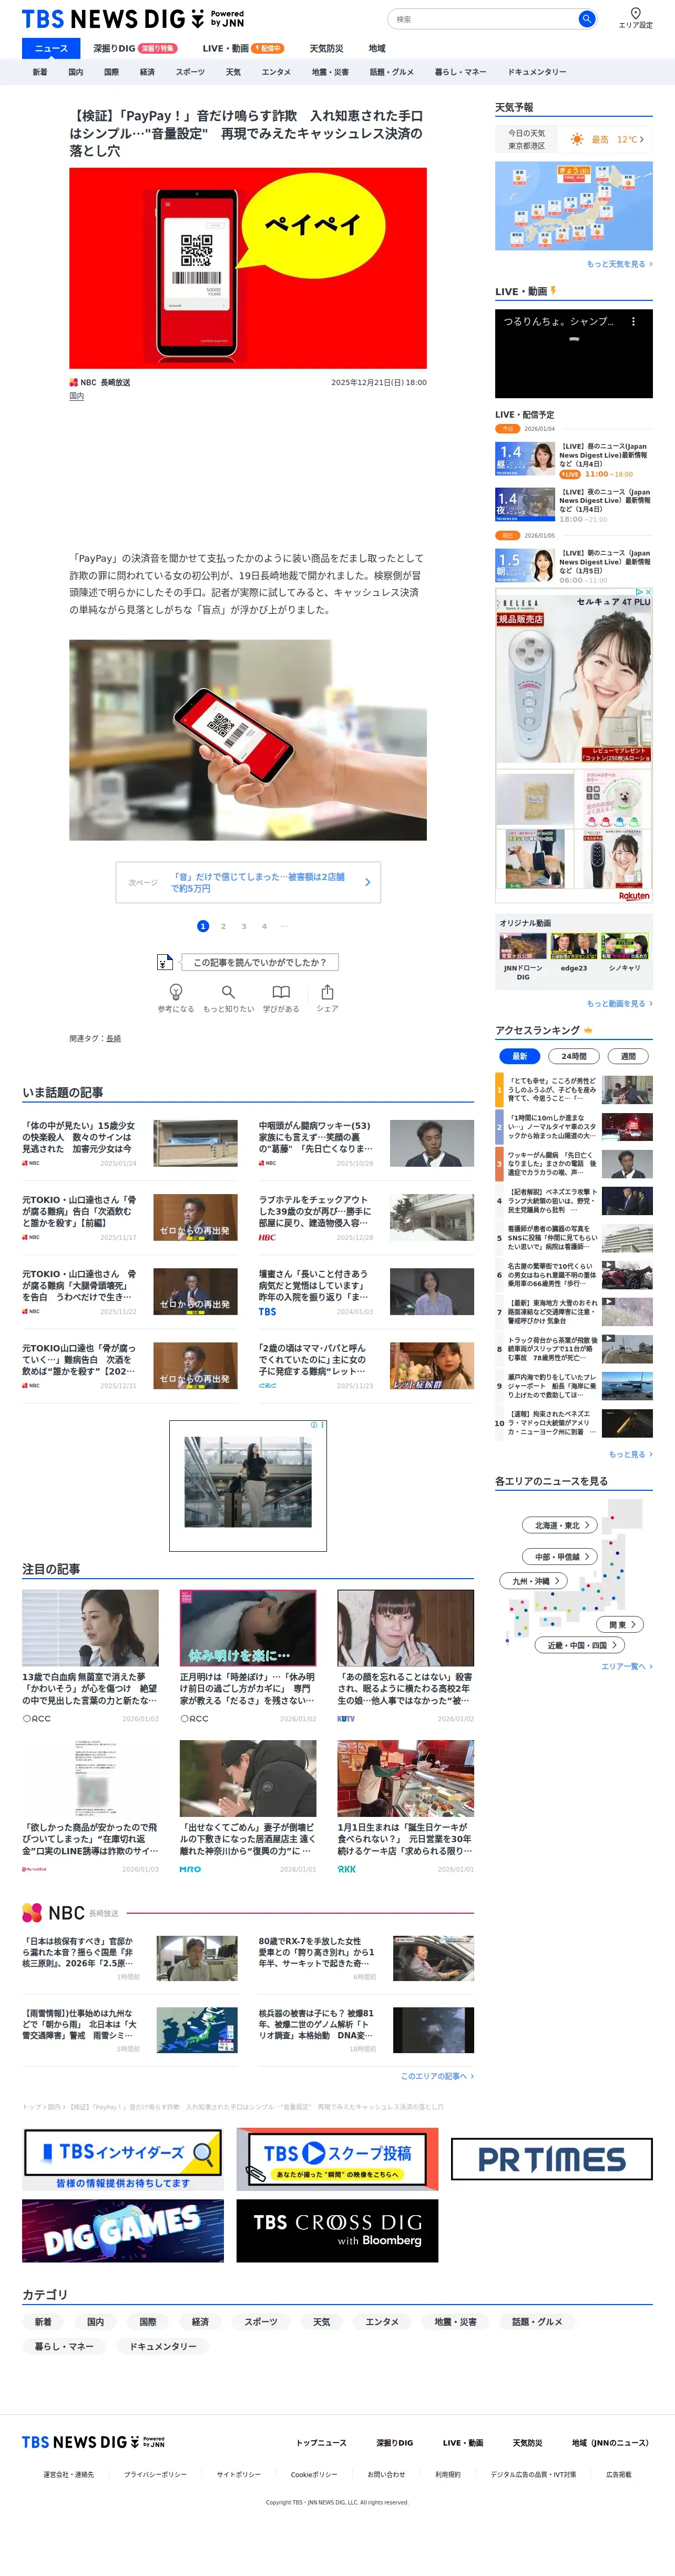Image resolution: width=675 pixels, height=2576 pixels.
Task: Click the NBC logo in section header
Action: [54, 1912]
